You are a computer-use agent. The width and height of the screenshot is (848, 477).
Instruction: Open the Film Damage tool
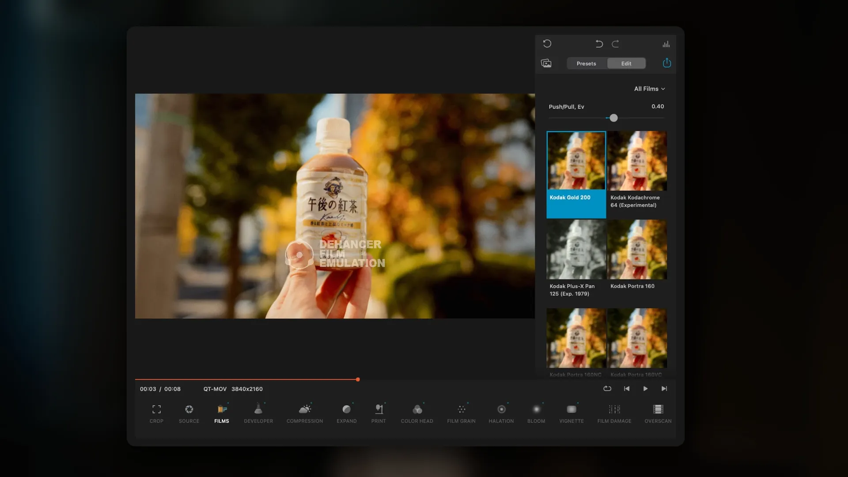614,414
